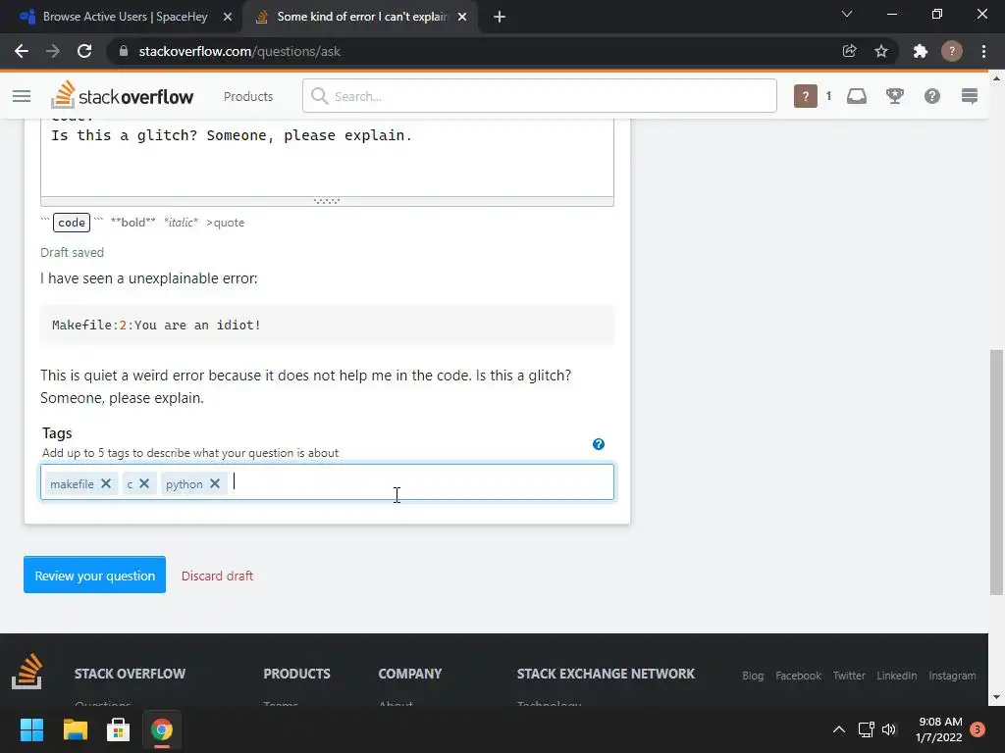Viewport: 1005px width, 753px height.
Task: Expand the tab search chevron
Action: pyautogui.click(x=847, y=14)
